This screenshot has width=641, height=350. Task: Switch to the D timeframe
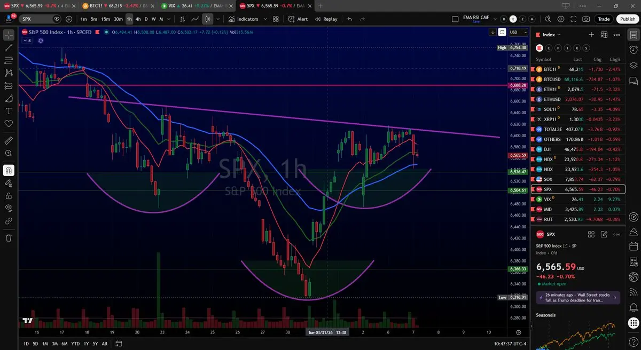coord(146,19)
